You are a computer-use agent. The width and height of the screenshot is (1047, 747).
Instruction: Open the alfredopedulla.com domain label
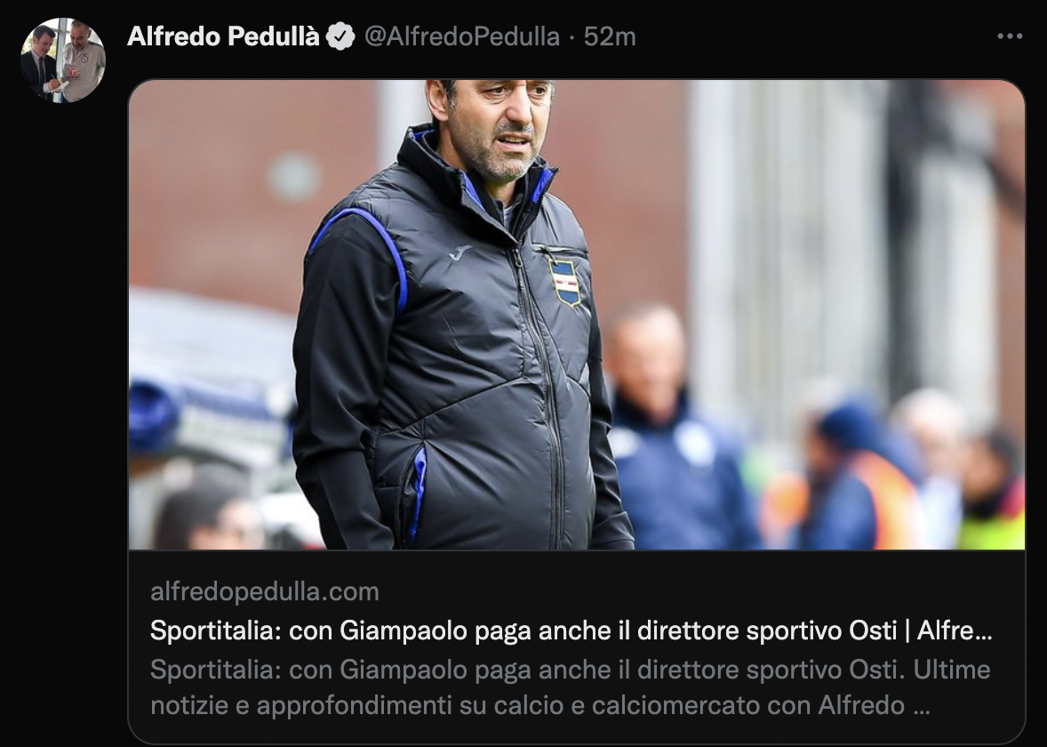(x=265, y=591)
